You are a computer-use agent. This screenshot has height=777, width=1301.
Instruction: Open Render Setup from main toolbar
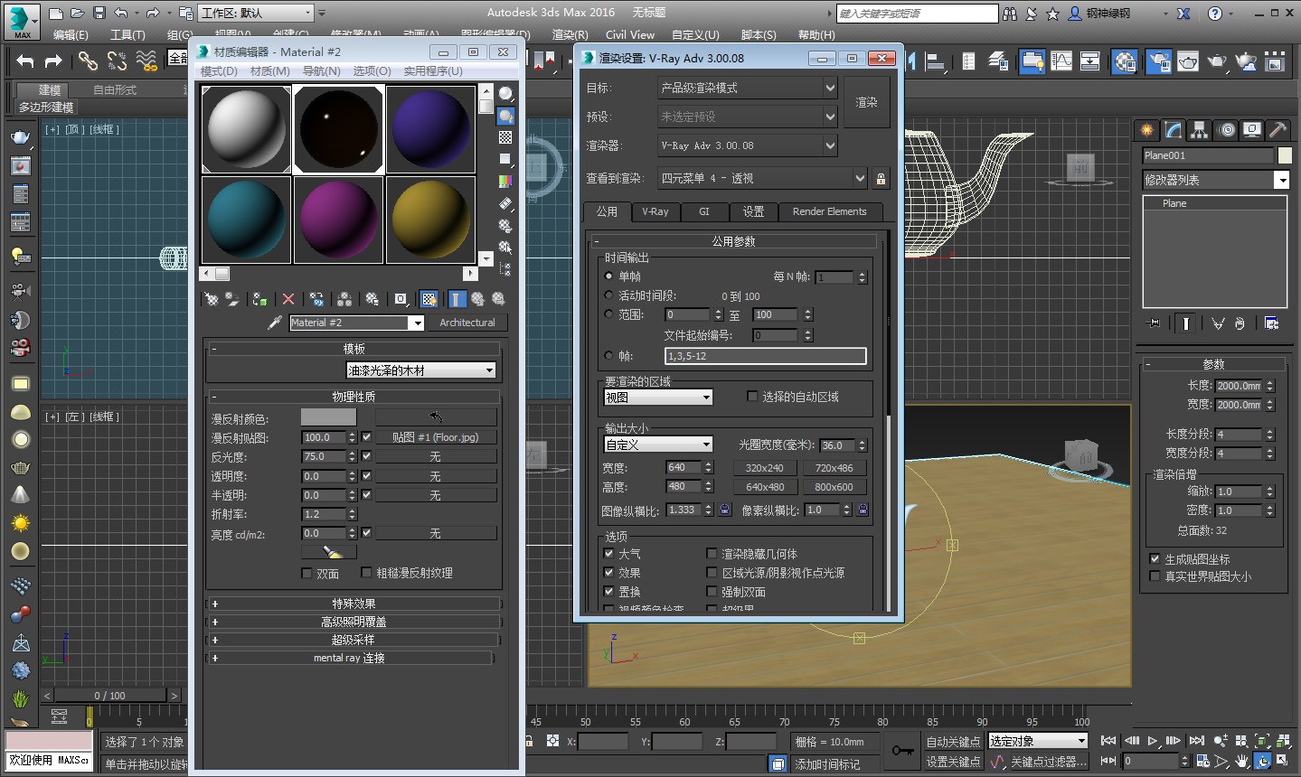(x=1158, y=61)
